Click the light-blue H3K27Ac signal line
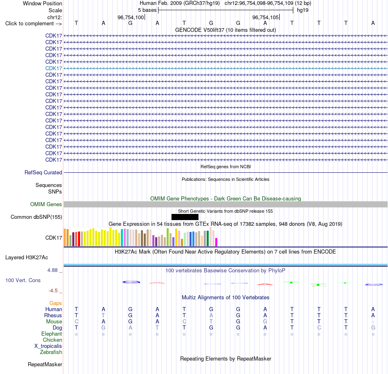 coord(225,265)
